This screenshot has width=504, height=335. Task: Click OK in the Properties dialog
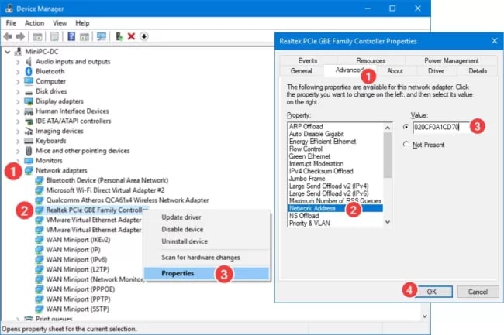point(432,292)
